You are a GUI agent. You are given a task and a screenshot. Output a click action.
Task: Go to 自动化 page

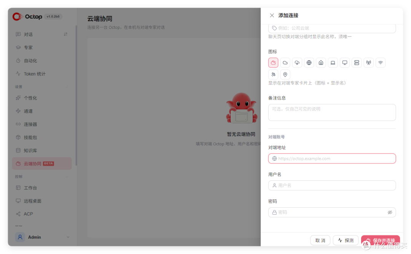[x=42, y=61]
